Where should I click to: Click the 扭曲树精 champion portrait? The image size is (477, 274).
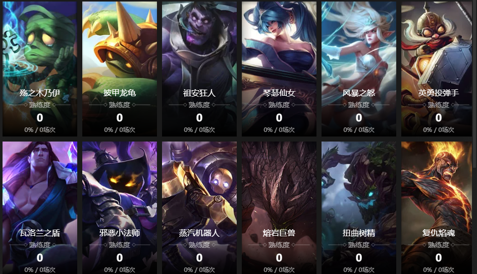359,208
